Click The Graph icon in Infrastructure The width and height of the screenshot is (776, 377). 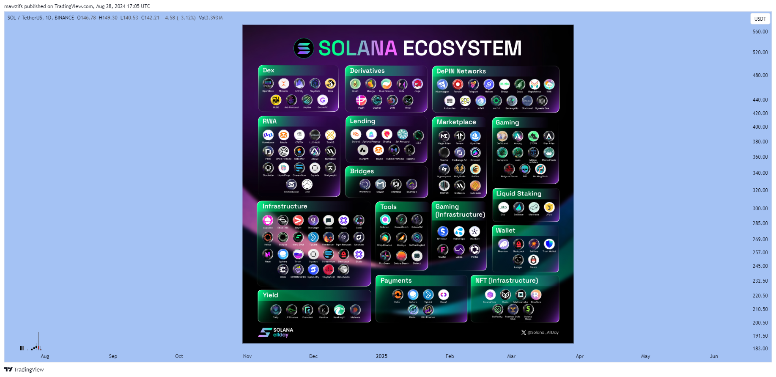(313, 220)
